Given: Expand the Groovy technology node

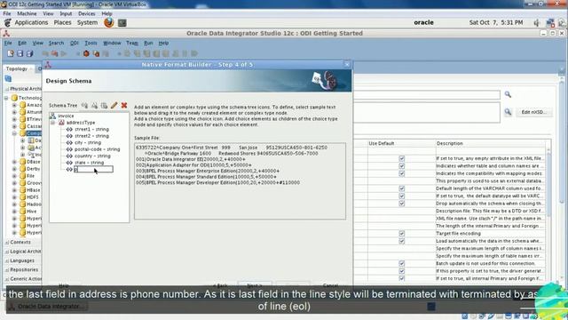Looking at the screenshot, I should [x=14, y=183].
